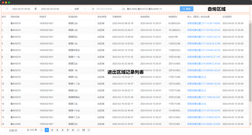Viewport: 252px width, 135px height.
Task: Go to next page with right arrow
Action: [x=89, y=130]
